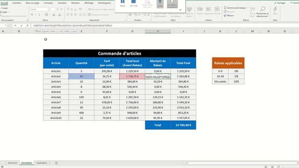Open the Données ribbon tab
This screenshot has height=168, width=299.
[x=62, y=3]
